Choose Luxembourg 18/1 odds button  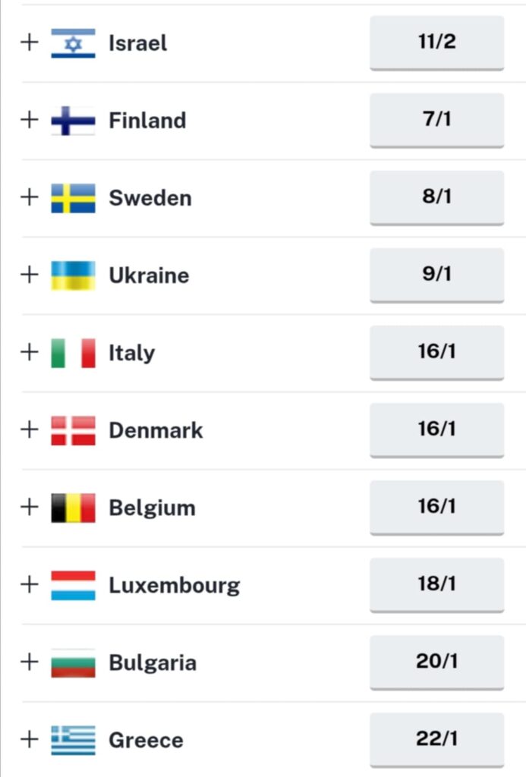(x=436, y=584)
